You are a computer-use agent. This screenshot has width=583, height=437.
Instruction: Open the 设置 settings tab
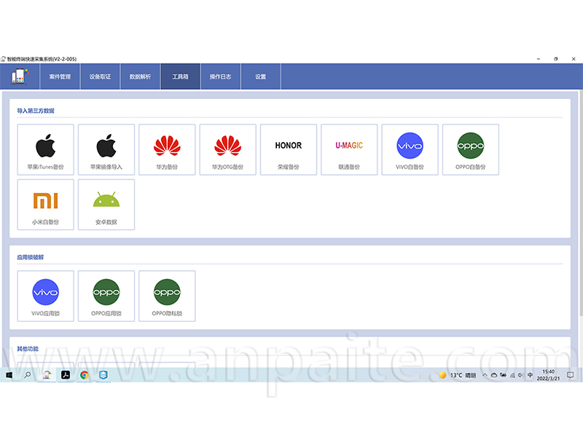point(260,76)
